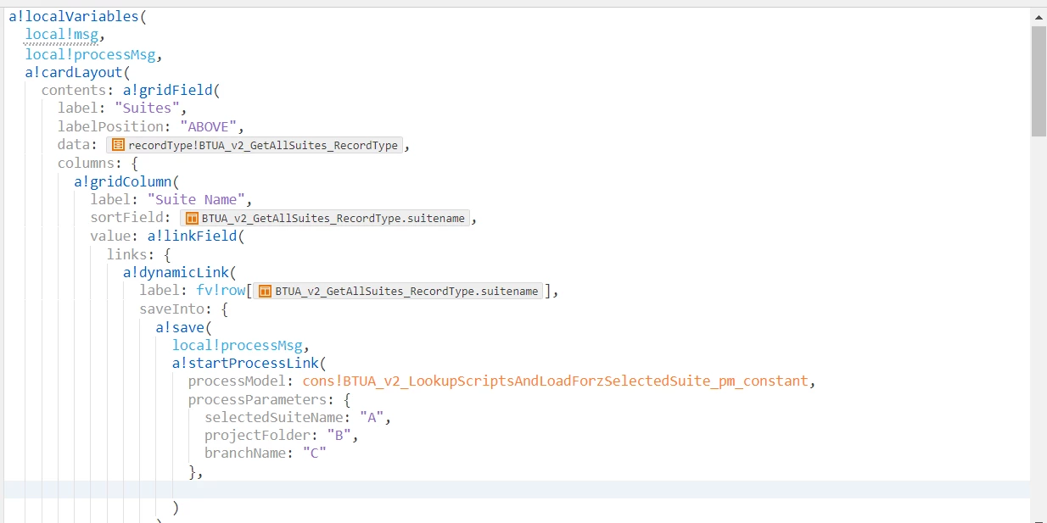1047x523 pixels.
Task: Select the suitename chip on the dynamicLink label line
Action: [x=398, y=292]
